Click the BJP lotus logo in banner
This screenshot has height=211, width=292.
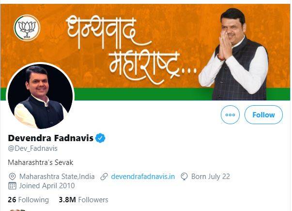(27, 28)
